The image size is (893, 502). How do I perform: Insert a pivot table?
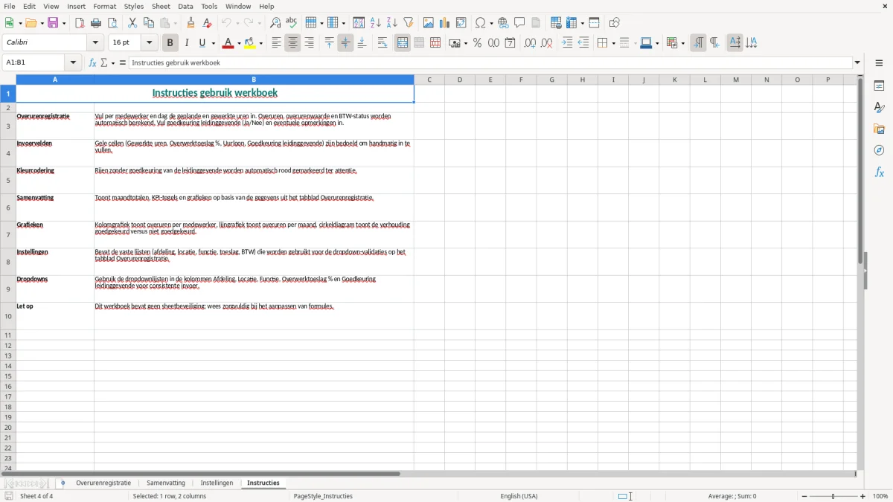click(x=461, y=23)
